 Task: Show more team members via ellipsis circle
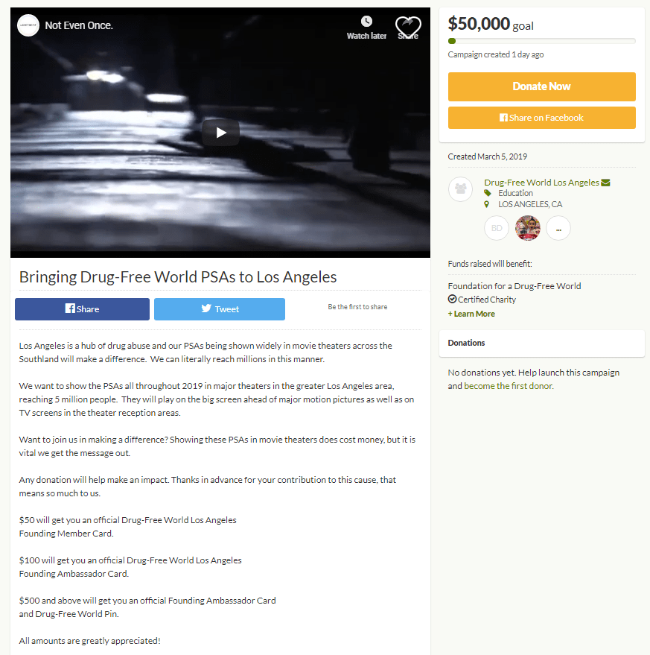(558, 228)
